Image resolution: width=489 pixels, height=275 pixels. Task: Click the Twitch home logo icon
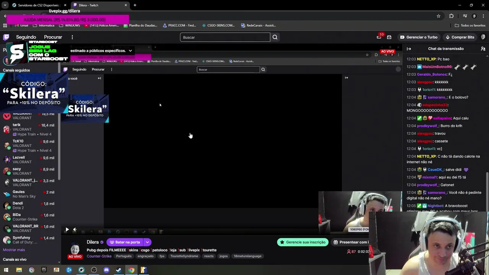coord(6,37)
